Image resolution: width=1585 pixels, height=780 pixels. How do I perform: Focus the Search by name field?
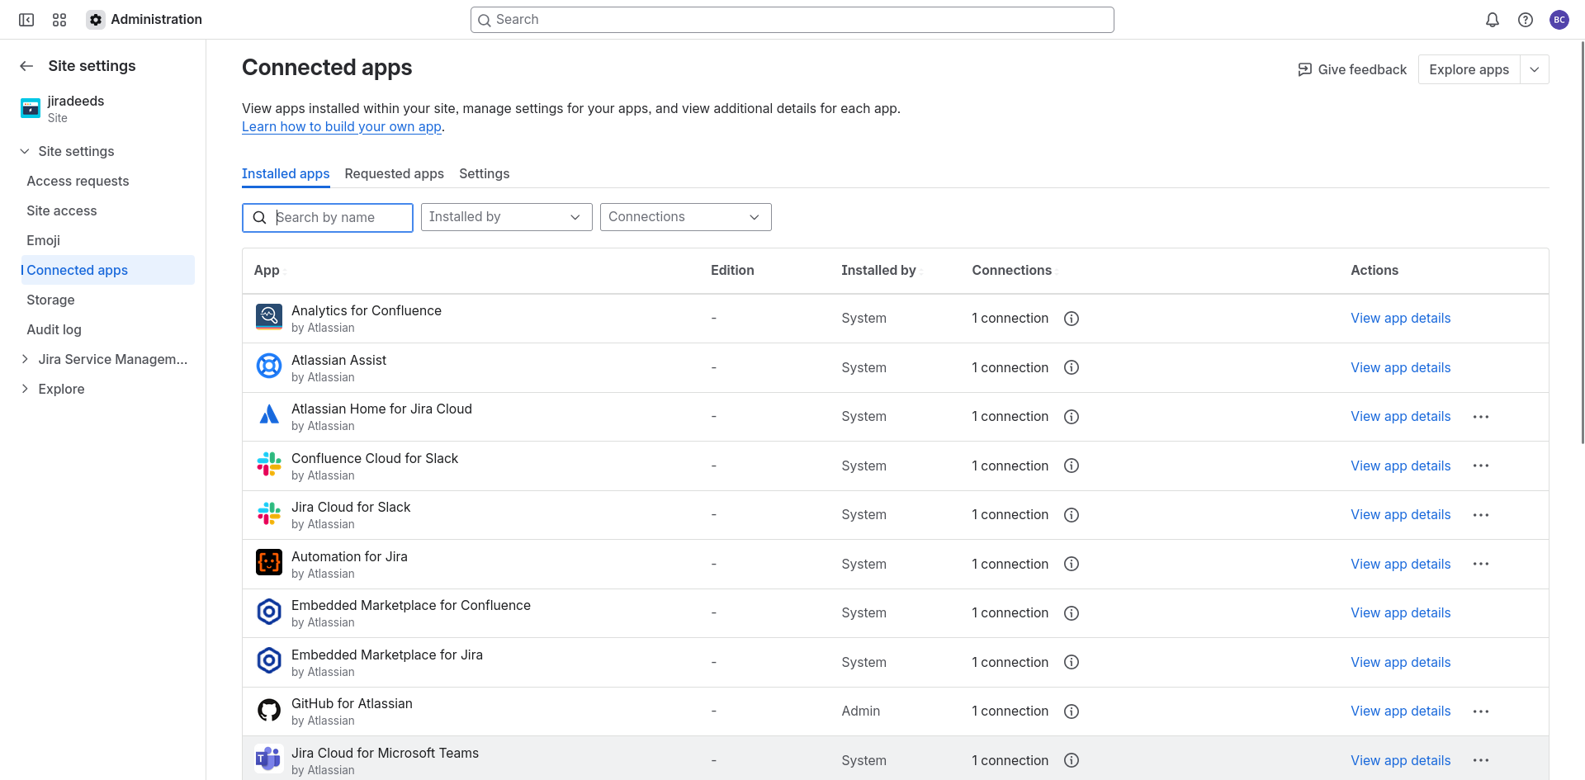pyautogui.click(x=338, y=218)
